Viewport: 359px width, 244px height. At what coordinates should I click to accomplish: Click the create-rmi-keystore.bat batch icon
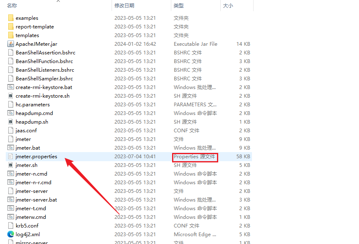[11, 87]
